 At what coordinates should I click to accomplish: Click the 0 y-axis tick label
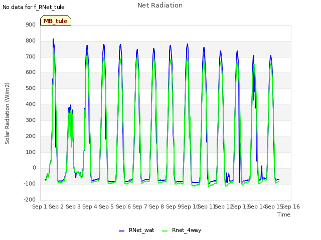point(34,168)
